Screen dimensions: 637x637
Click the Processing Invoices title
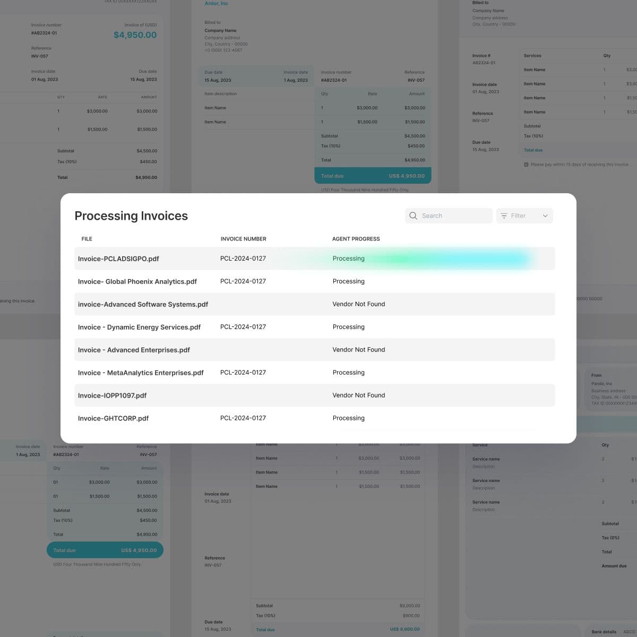point(131,216)
